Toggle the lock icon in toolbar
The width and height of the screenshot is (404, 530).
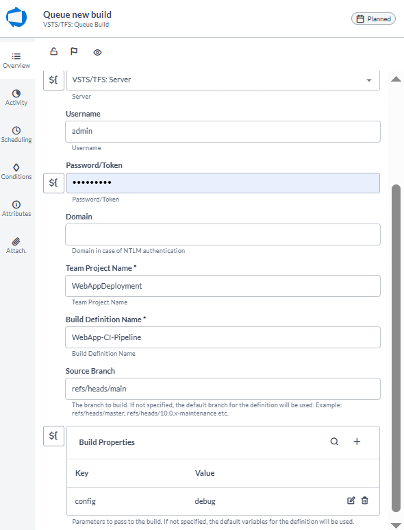click(53, 51)
